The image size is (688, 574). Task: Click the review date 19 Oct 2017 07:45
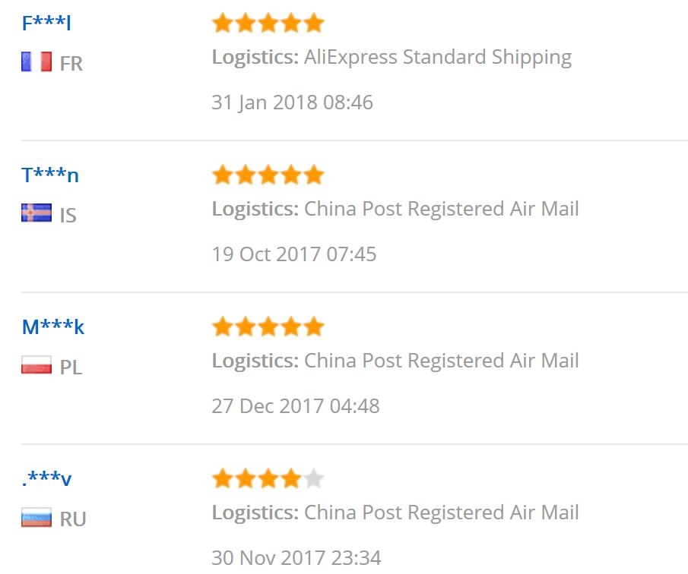pyautogui.click(x=294, y=254)
